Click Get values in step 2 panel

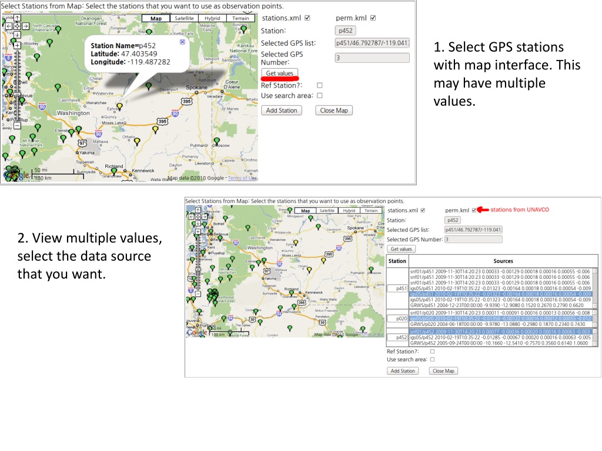(401, 249)
